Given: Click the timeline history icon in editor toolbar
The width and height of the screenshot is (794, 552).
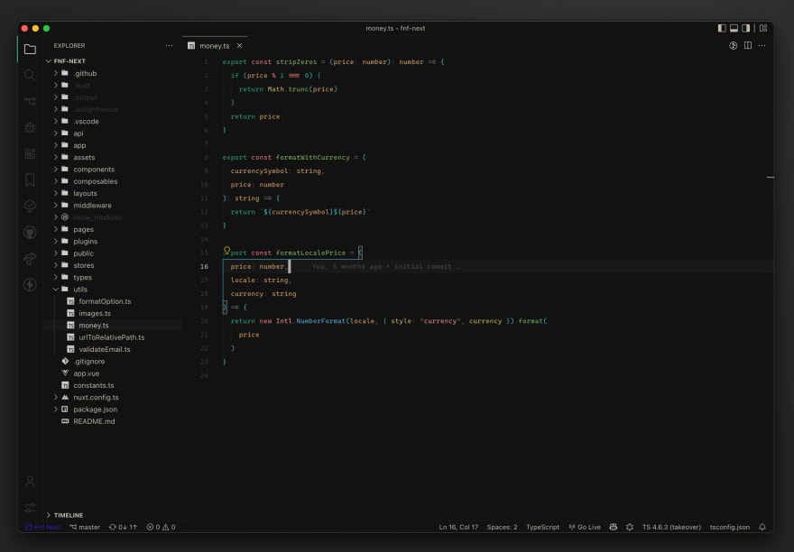Looking at the screenshot, I should tap(733, 46).
